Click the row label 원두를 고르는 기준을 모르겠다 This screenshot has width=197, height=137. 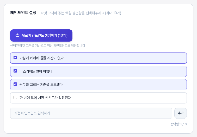[41, 84]
